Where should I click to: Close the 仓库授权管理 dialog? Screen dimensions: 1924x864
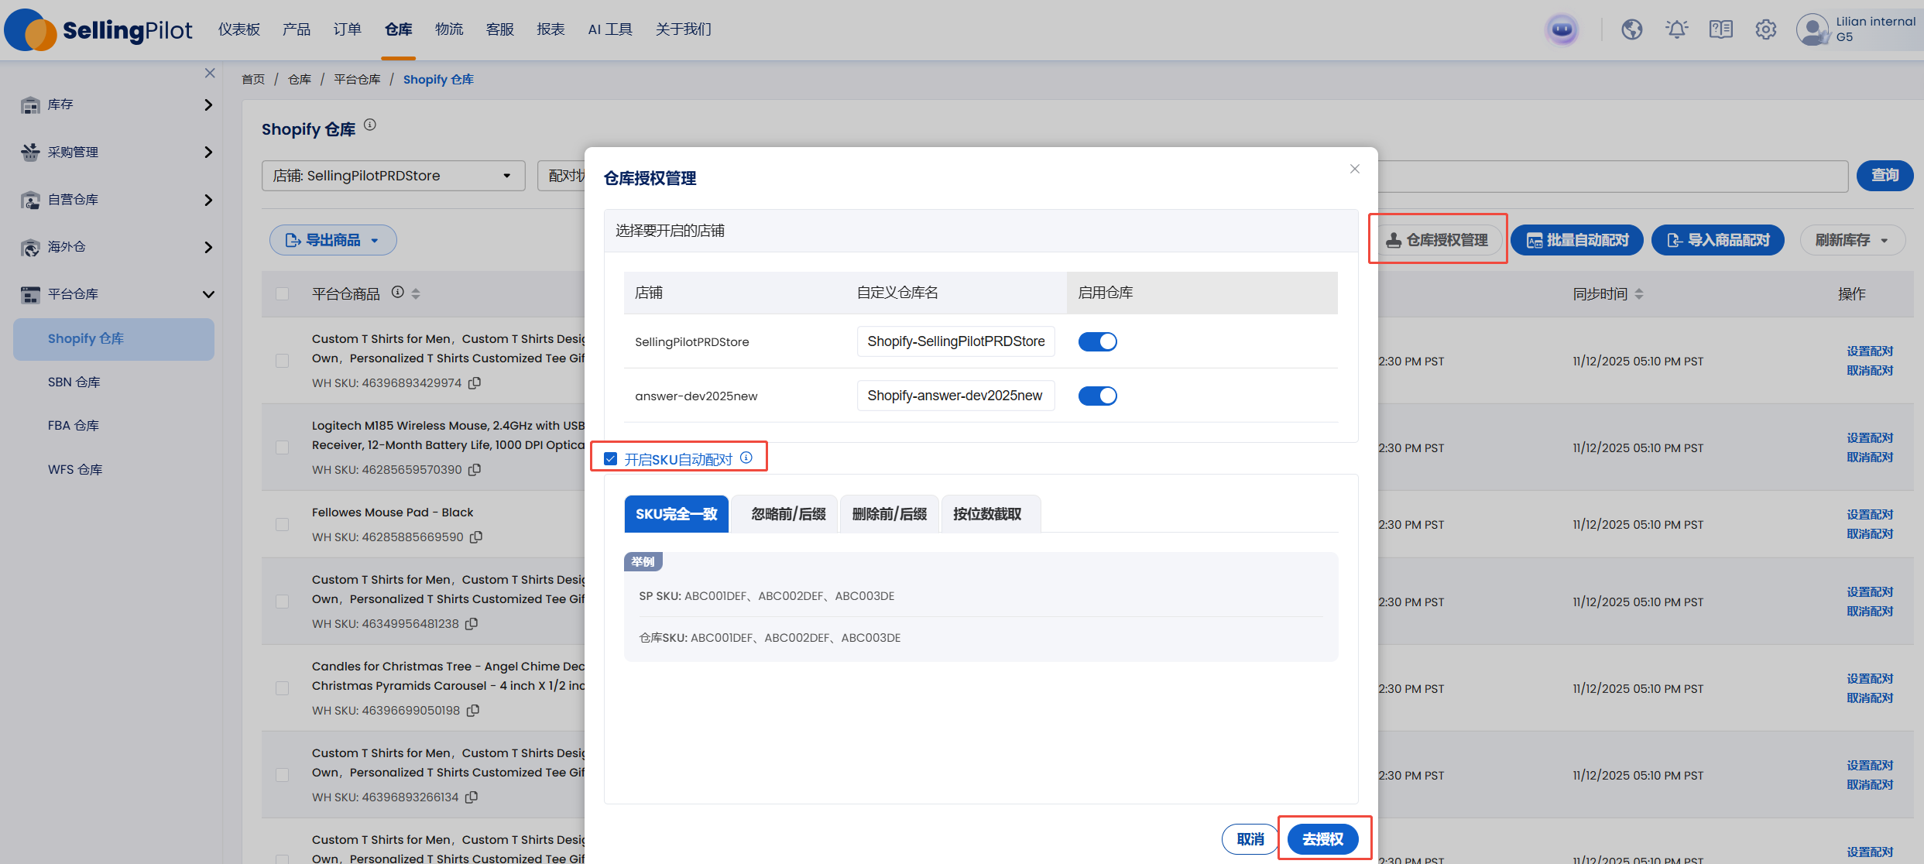click(1354, 169)
